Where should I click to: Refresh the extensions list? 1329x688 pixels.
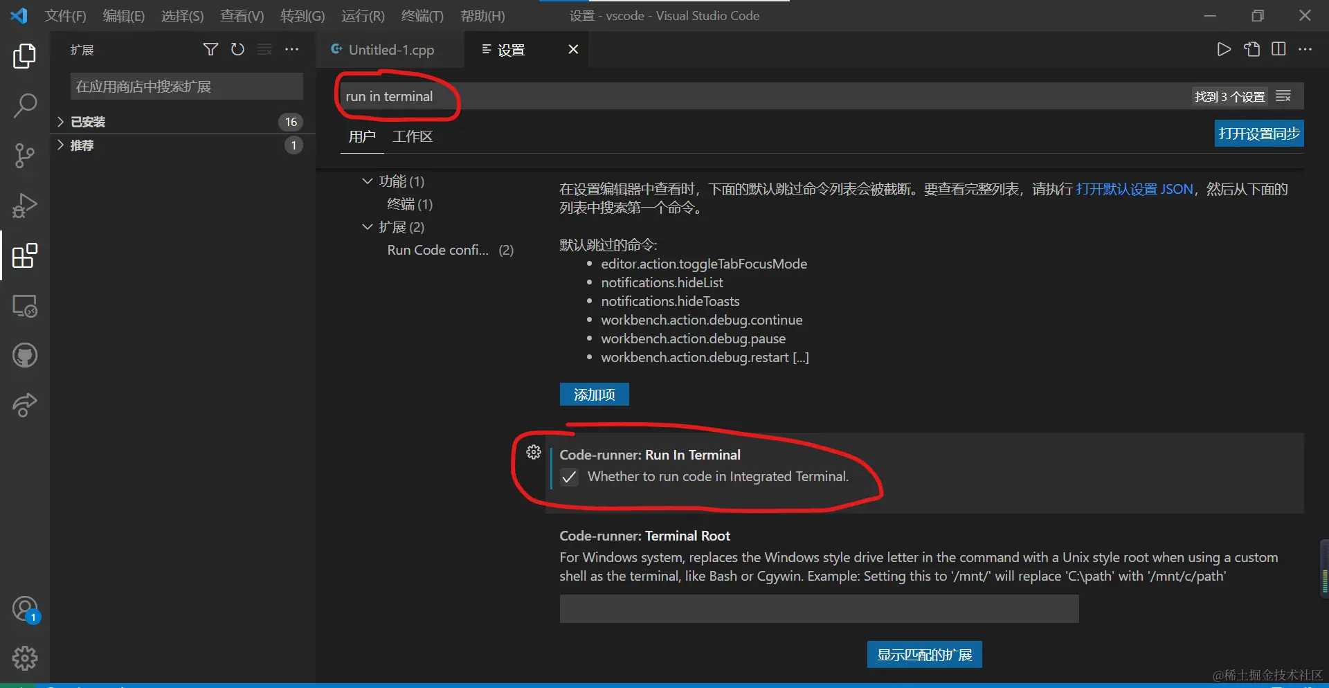coord(237,49)
